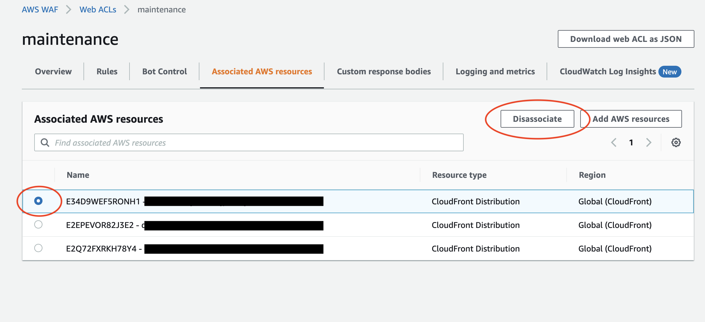This screenshot has width=705, height=322.
Task: Focus the Find associated AWS resources field
Action: pos(249,143)
